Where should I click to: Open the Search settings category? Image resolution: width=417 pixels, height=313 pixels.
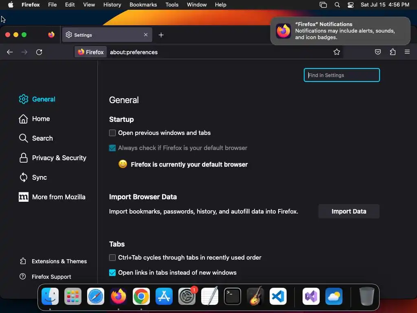[36, 138]
